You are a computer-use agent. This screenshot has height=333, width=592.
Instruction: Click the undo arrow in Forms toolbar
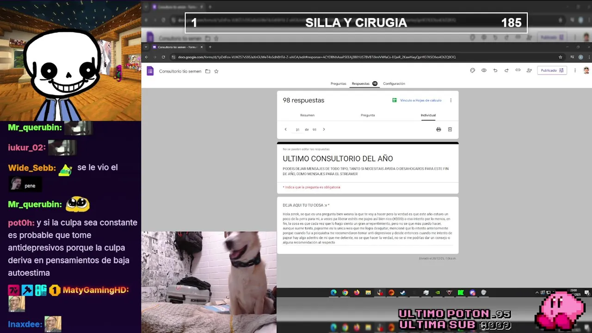coord(495,70)
